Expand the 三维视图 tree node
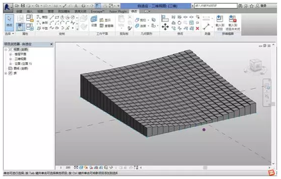Viewport: 281px width, 179px height. (10, 59)
